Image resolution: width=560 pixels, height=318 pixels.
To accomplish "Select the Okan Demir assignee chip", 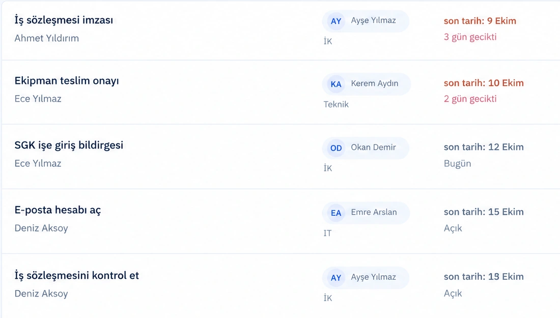I will click(x=366, y=148).
